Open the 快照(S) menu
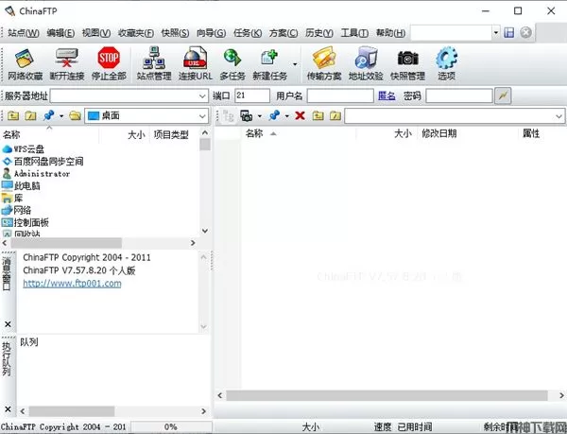This screenshot has height=434, width=567. click(x=175, y=33)
